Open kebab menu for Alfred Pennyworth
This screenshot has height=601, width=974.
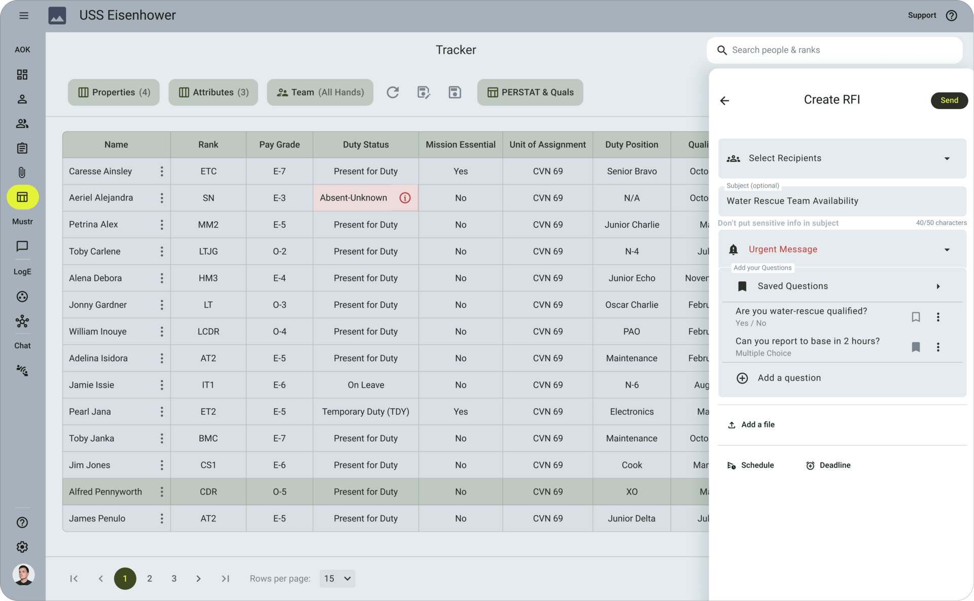pos(162,491)
